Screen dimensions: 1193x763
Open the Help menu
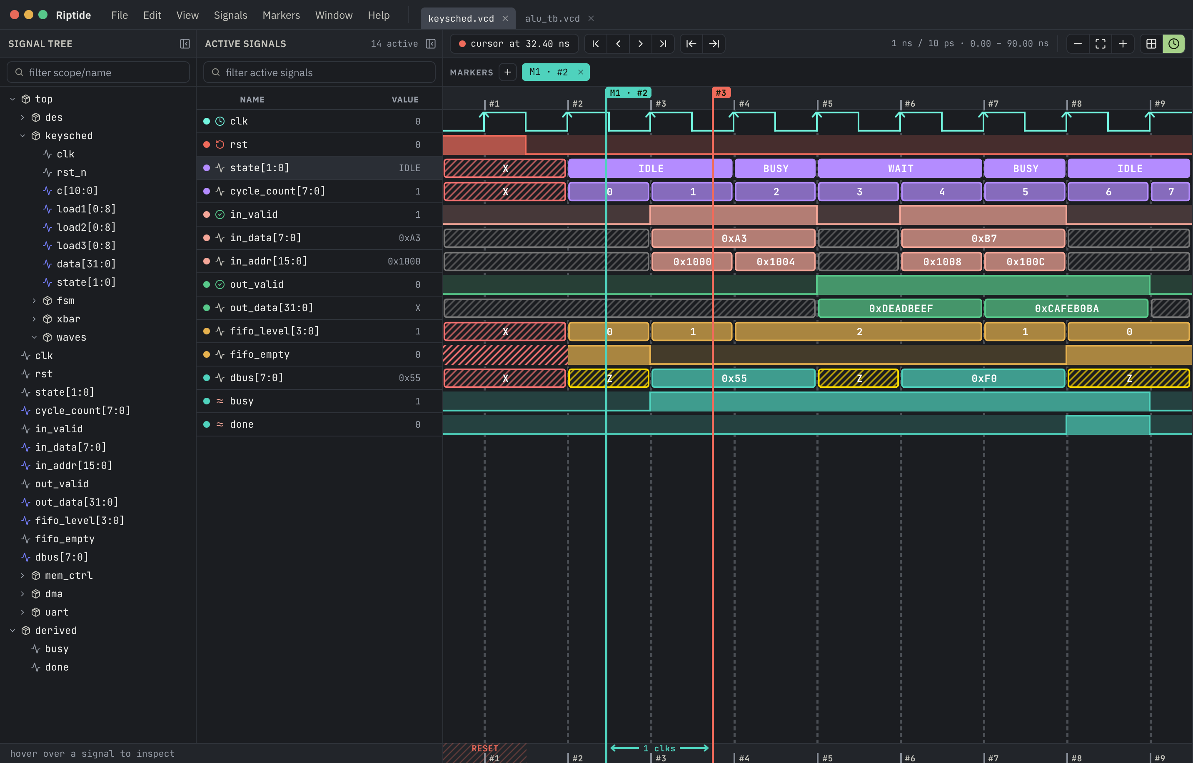(379, 15)
